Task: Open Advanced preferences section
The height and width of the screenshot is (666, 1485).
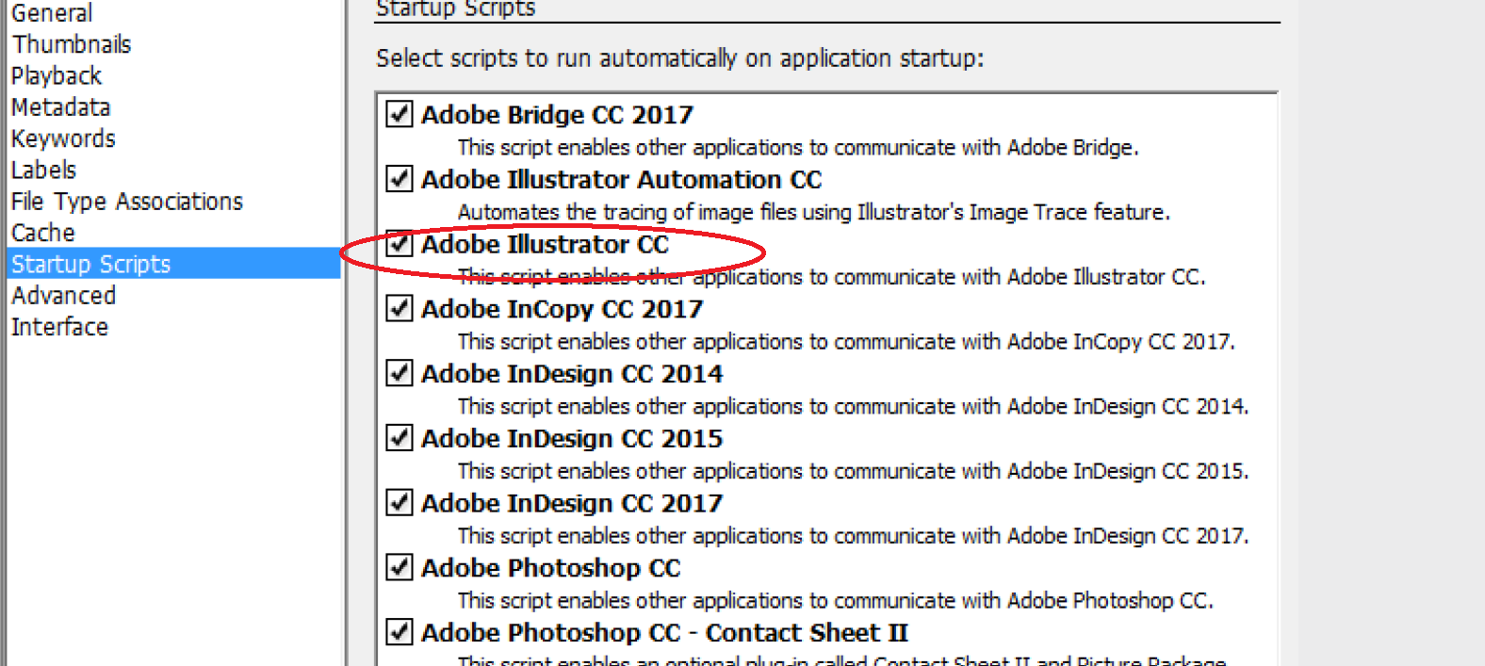Action: tap(64, 296)
